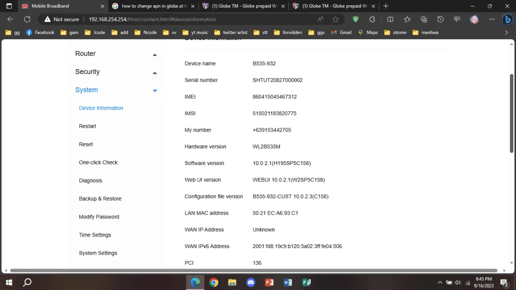
Task: Open Modify Password page
Action: coord(99,217)
